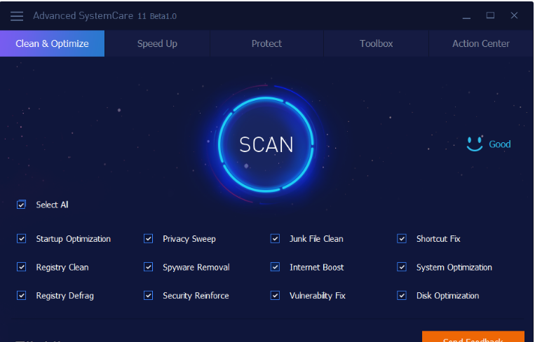The image size is (535, 342).
Task: Uncheck Registry Defrag
Action: pyautogui.click(x=22, y=295)
